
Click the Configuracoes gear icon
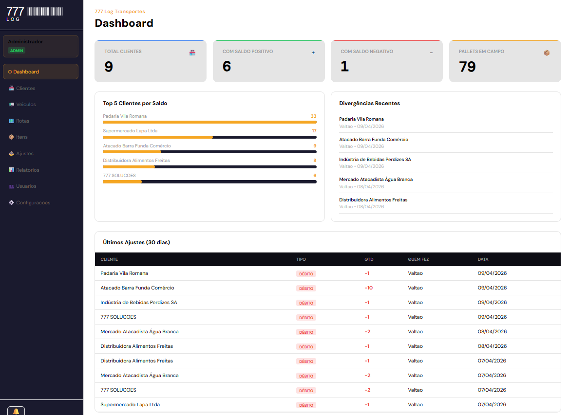pos(11,202)
